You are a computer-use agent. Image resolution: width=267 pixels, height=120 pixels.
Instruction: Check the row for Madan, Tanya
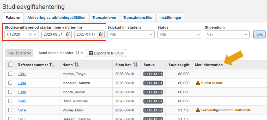pyautogui.click(x=10, y=74)
